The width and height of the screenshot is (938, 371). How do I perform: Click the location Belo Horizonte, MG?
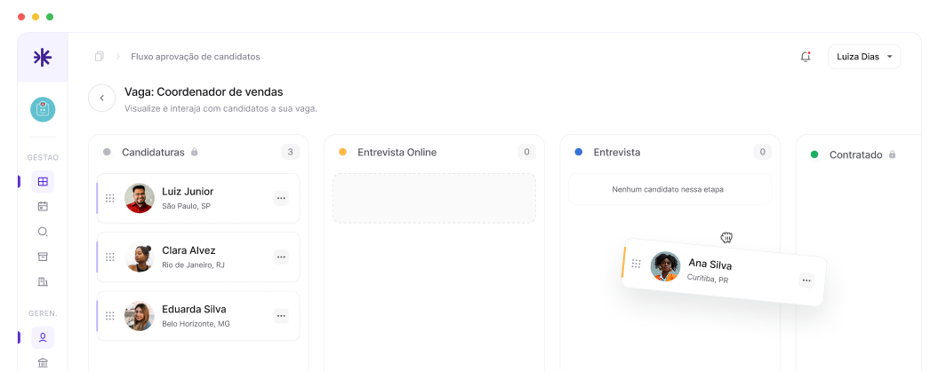point(196,324)
